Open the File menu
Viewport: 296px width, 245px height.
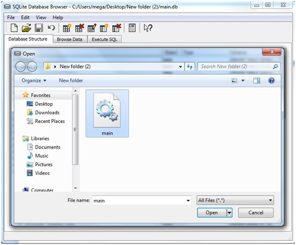[11, 18]
